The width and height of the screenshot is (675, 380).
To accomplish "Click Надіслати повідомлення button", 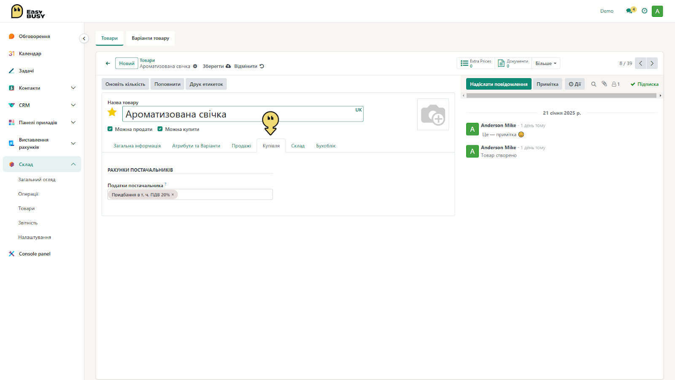I will 499,84.
